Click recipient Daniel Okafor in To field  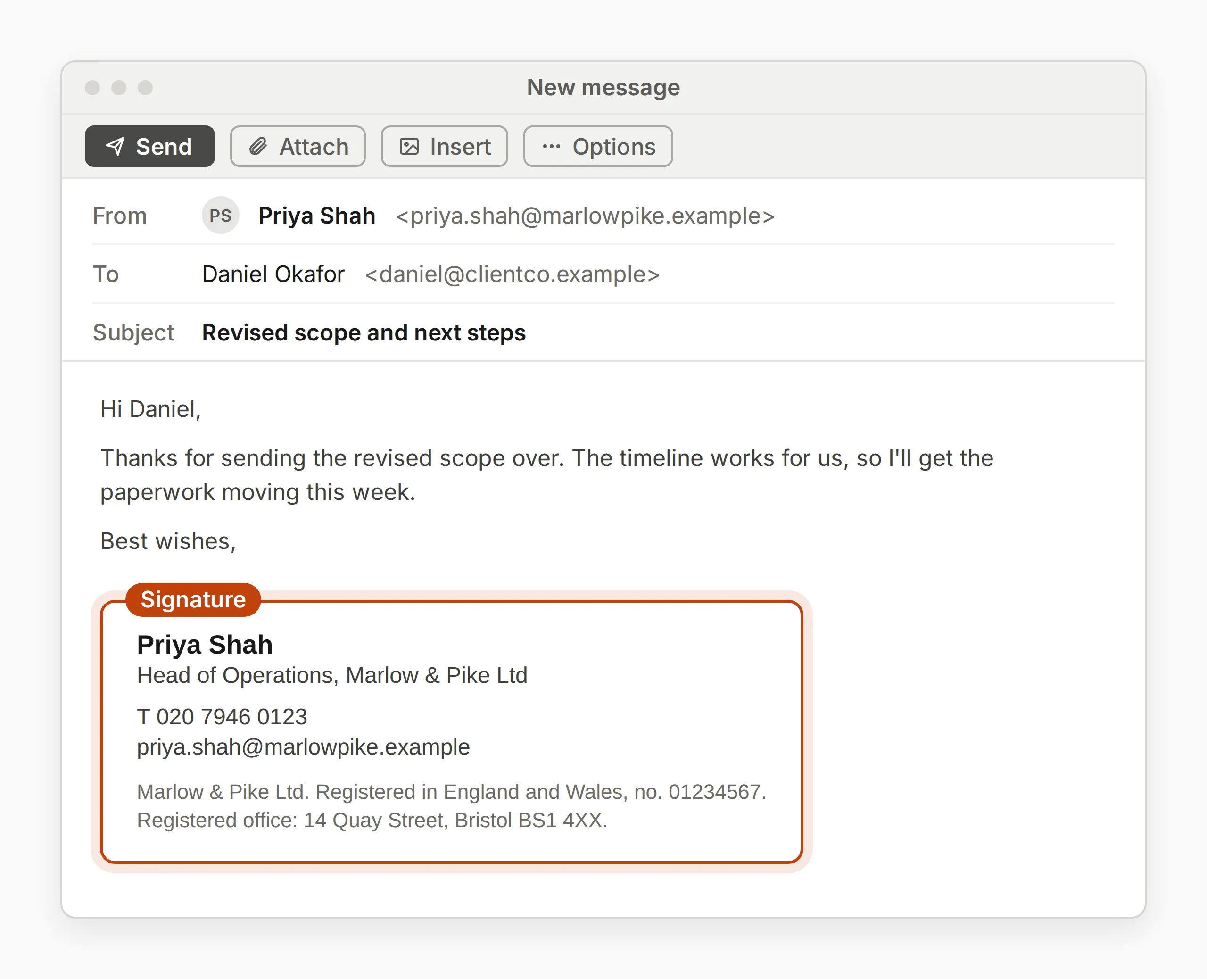(273, 274)
